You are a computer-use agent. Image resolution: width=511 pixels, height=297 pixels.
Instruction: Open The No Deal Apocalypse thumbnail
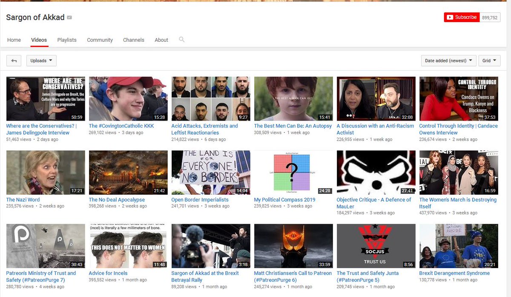pos(128,173)
